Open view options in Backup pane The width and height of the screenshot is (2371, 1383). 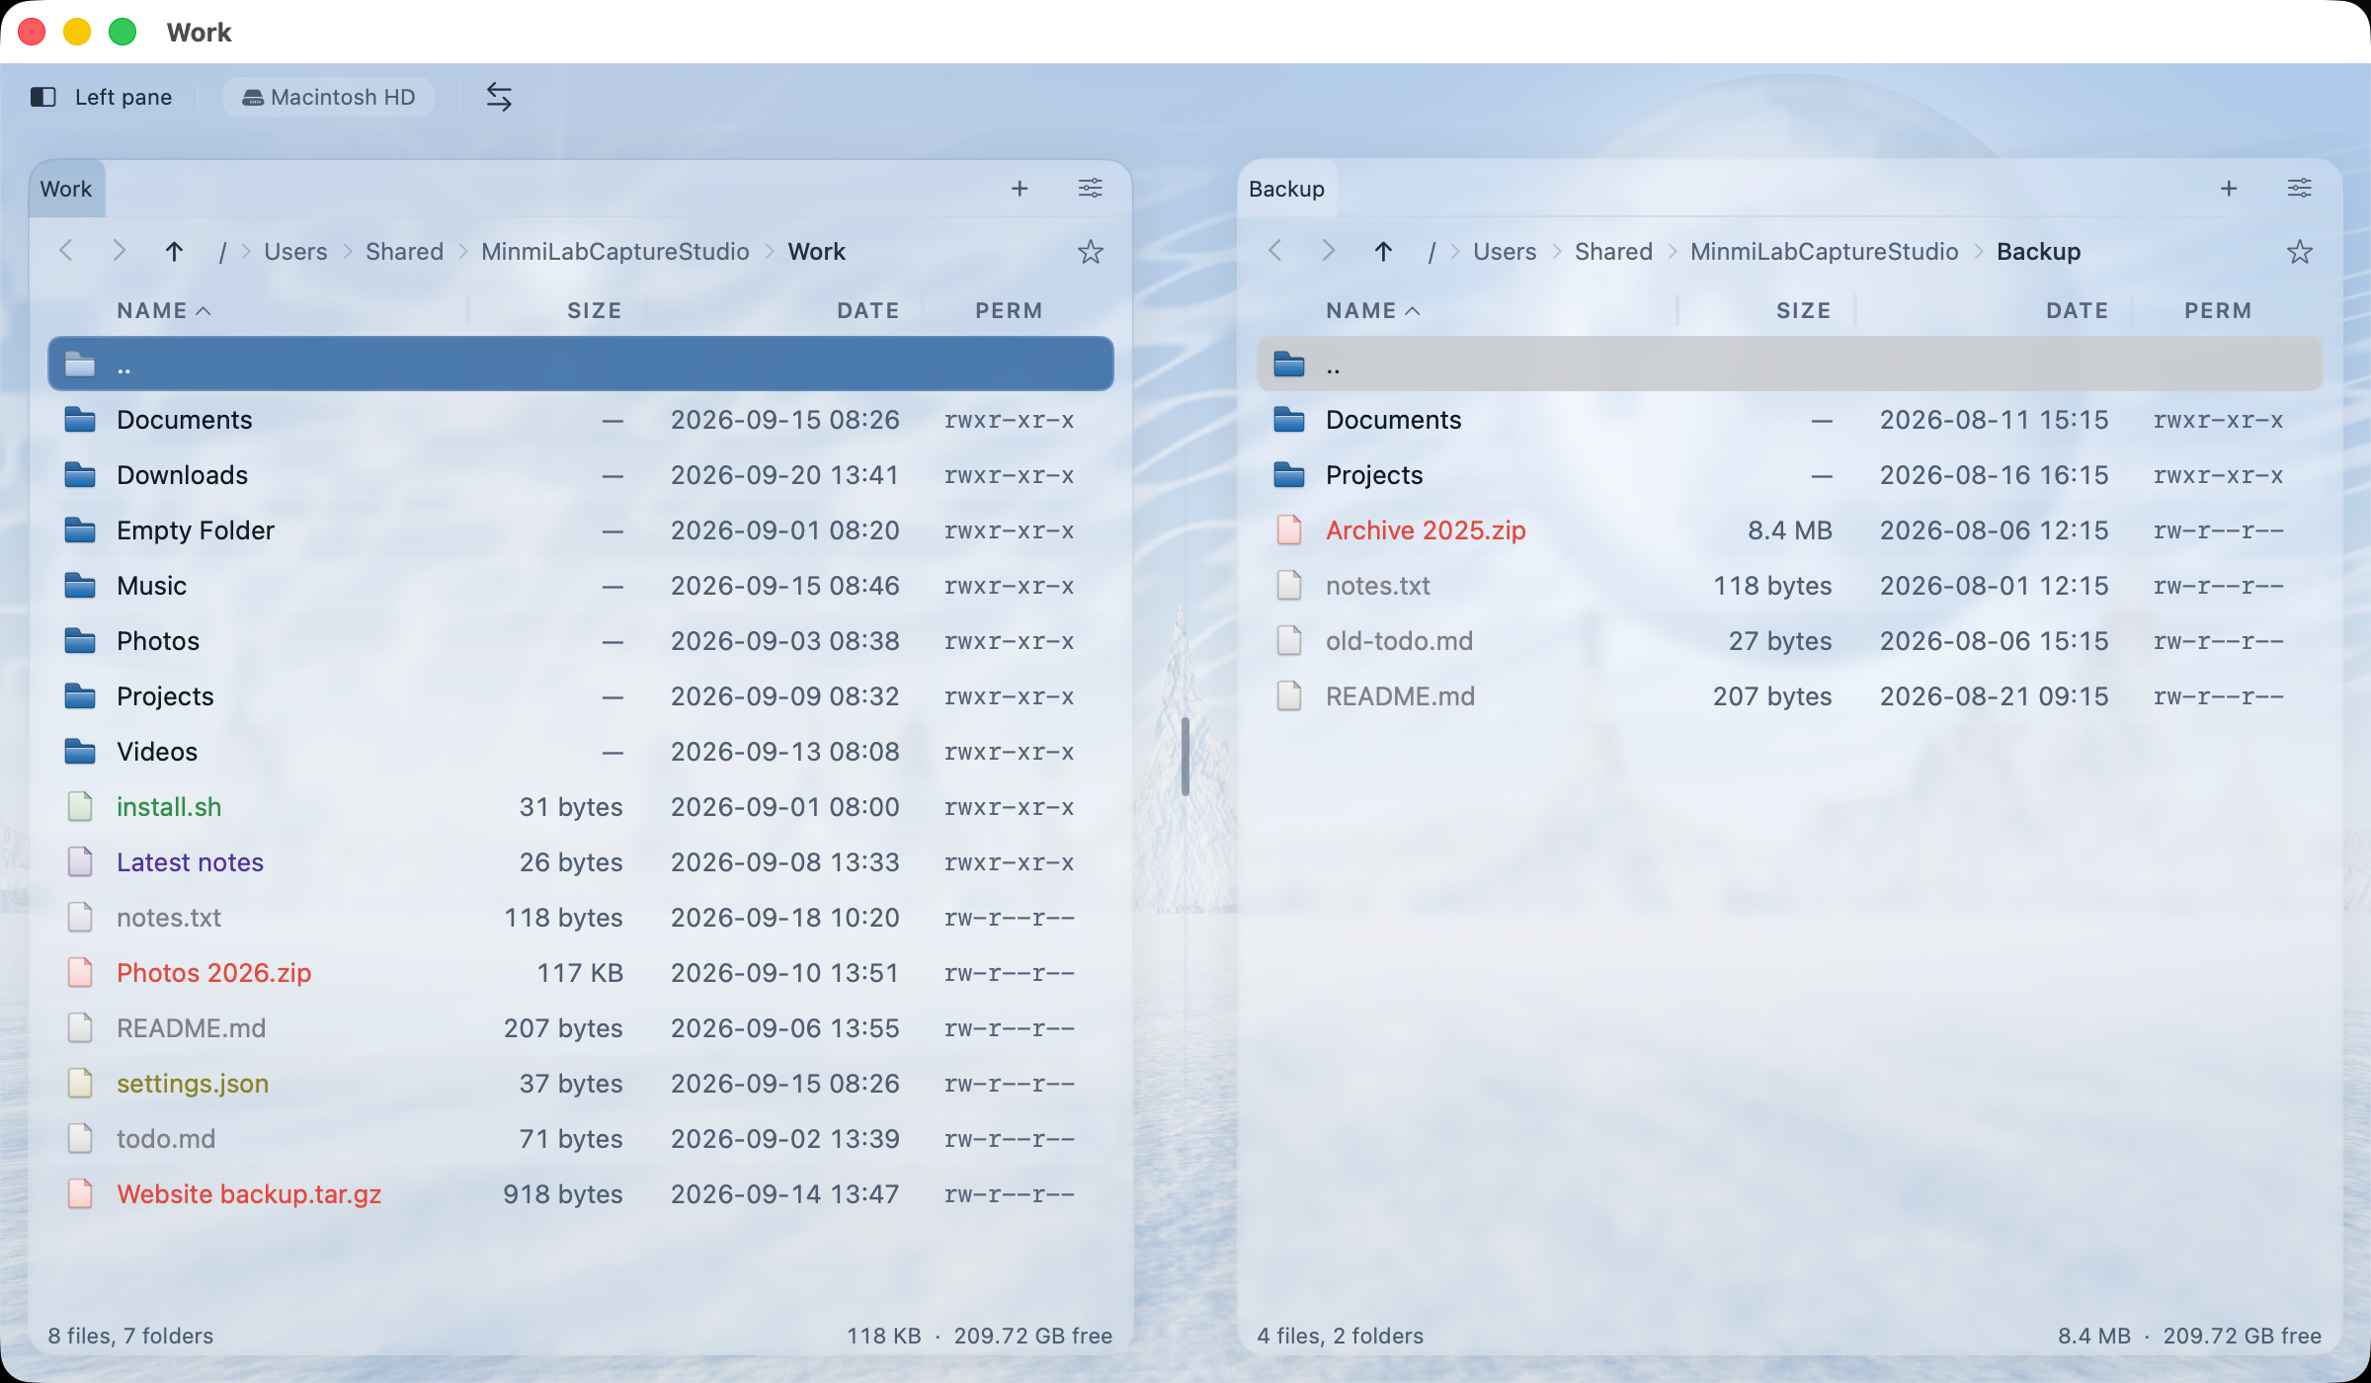[x=2300, y=189]
